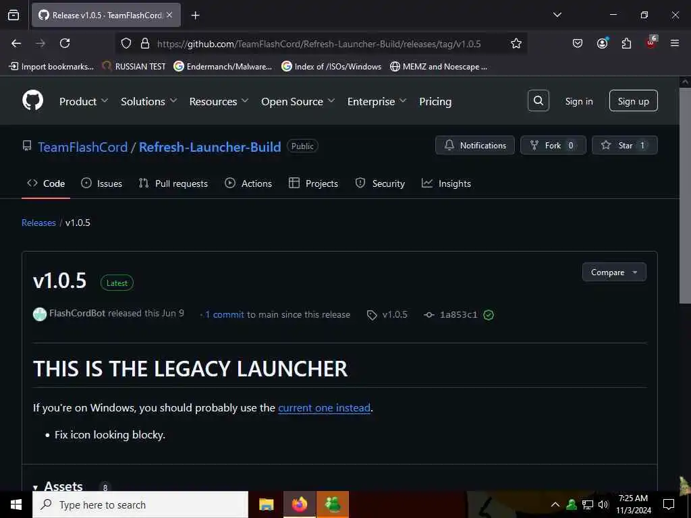Open the extensions puzzle icon
The height and width of the screenshot is (518, 691).
(626, 43)
